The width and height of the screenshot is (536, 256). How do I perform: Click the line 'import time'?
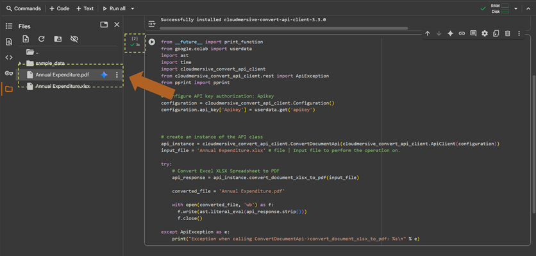tap(176, 62)
